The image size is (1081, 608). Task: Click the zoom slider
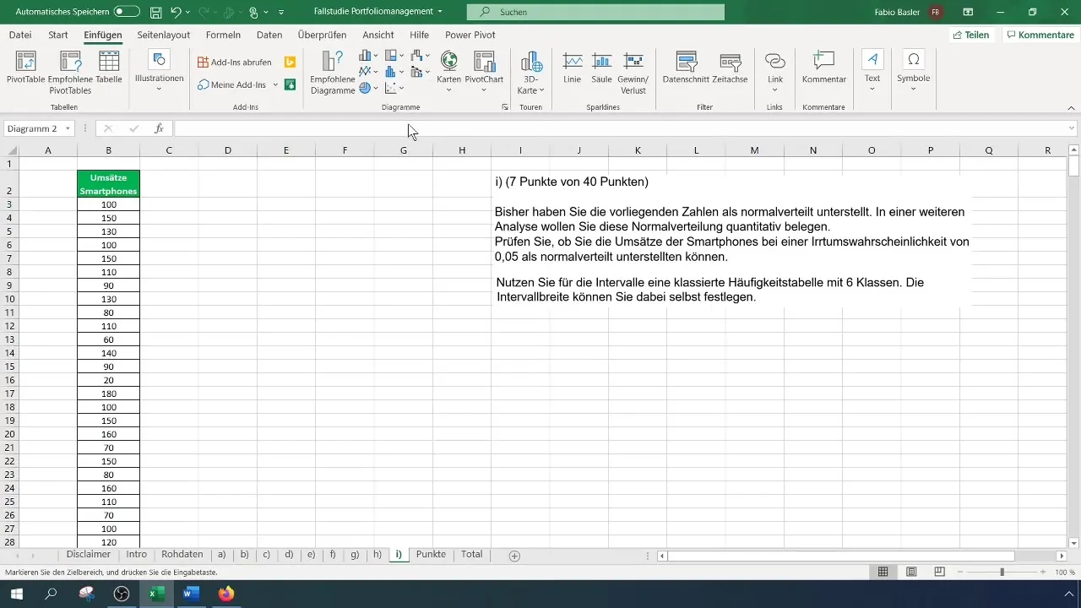coord(1002,572)
